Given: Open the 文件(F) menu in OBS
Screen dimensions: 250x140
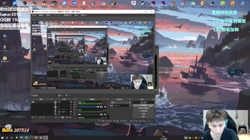Looking at the screenshot, I should coord(34,15).
